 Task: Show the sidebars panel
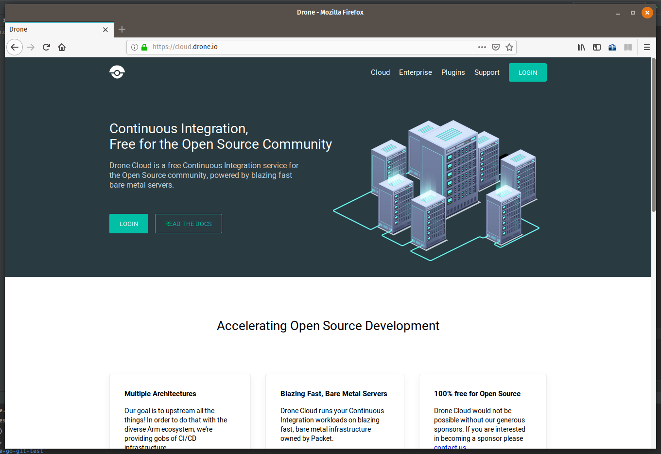pyautogui.click(x=597, y=47)
